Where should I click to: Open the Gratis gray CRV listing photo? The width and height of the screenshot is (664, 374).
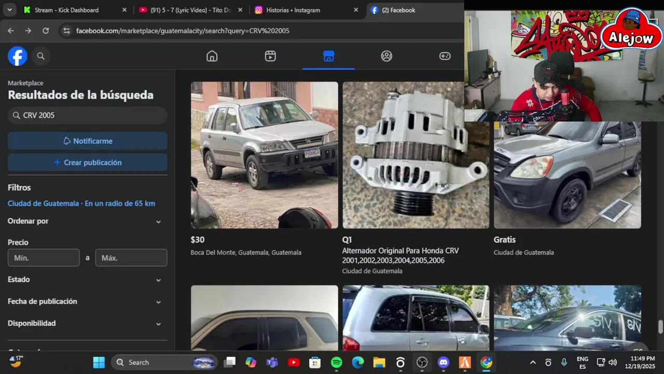tap(568, 175)
